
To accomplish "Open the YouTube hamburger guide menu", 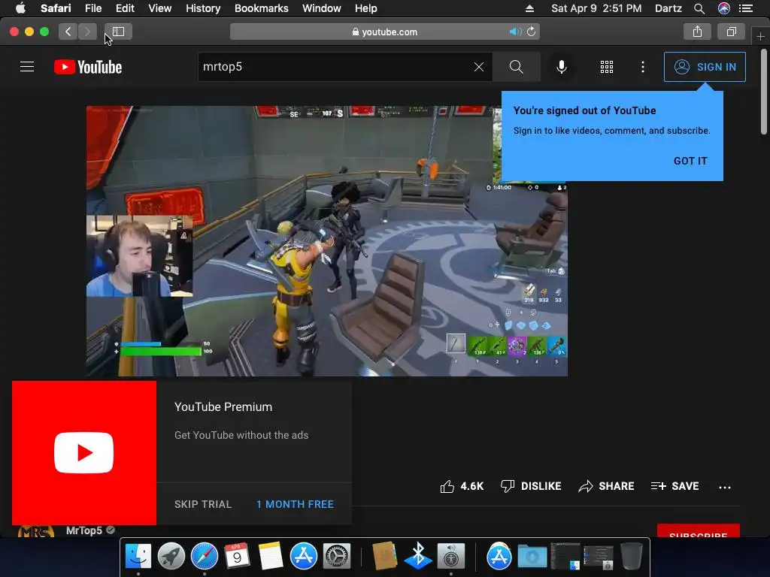I will pos(27,67).
